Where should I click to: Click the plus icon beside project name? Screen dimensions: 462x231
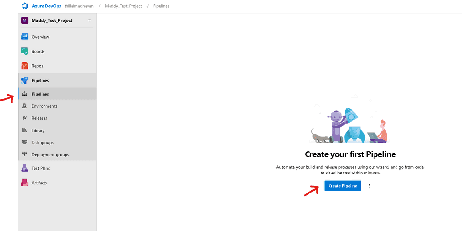pos(89,20)
